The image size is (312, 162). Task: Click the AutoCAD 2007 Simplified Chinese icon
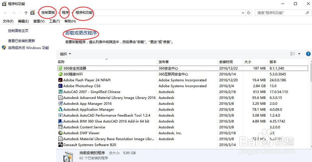pos(61,92)
